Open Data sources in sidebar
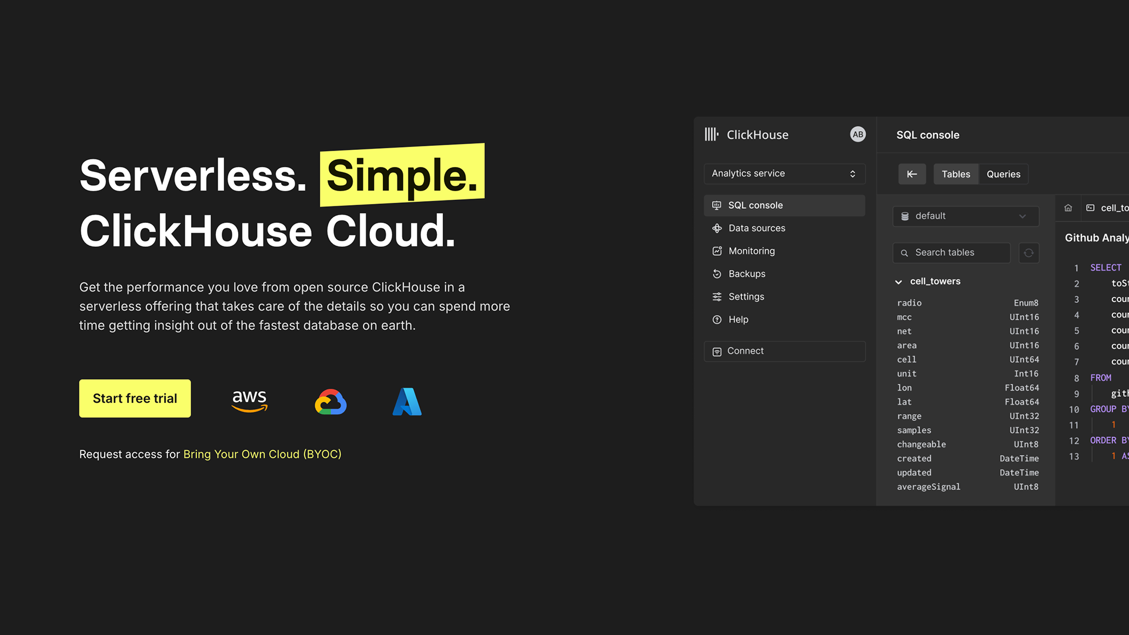Viewport: 1129px width, 635px height. (x=756, y=228)
